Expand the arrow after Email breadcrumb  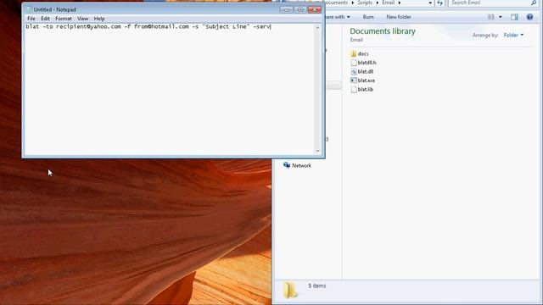[400, 3]
